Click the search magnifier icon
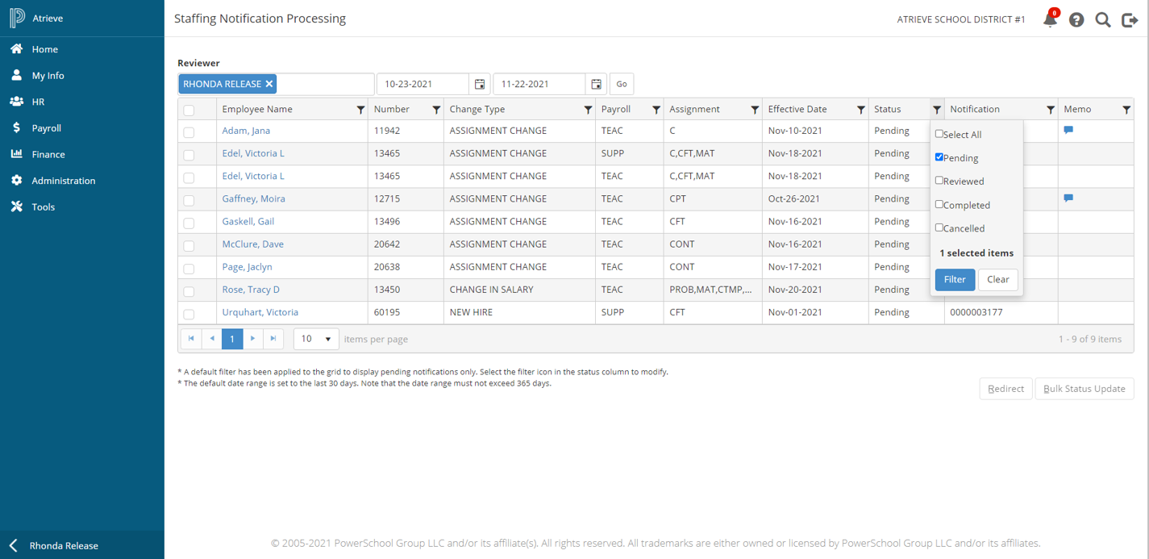 pos(1103,20)
